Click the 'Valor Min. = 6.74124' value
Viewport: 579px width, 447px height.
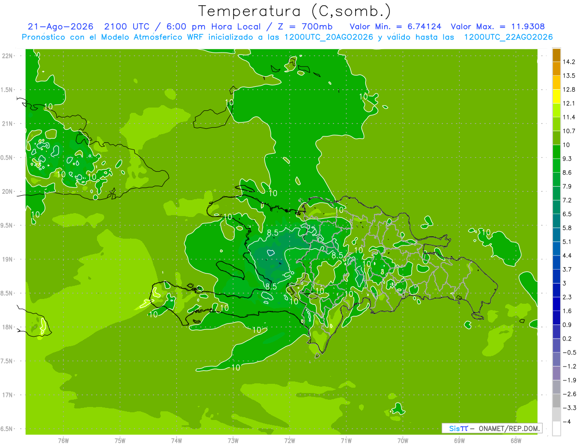395,27
